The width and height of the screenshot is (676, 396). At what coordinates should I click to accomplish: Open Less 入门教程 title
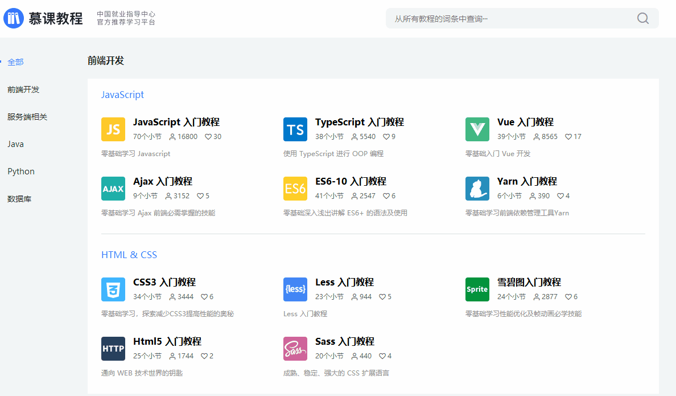click(x=344, y=283)
